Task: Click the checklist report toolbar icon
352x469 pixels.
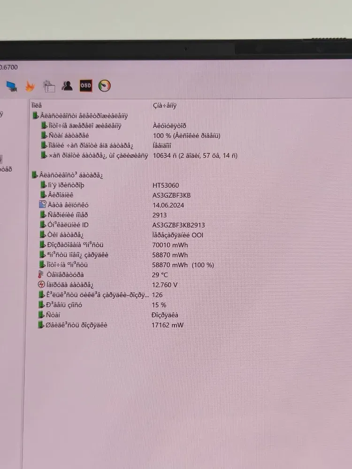Action: pos(49,86)
